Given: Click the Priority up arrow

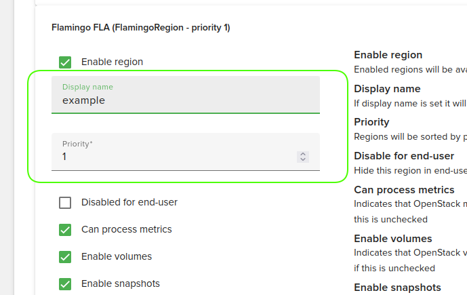Looking at the screenshot, I should [x=302, y=154].
